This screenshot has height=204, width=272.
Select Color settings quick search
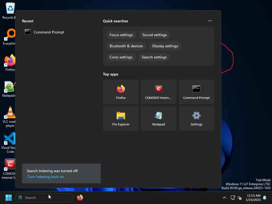tap(121, 57)
